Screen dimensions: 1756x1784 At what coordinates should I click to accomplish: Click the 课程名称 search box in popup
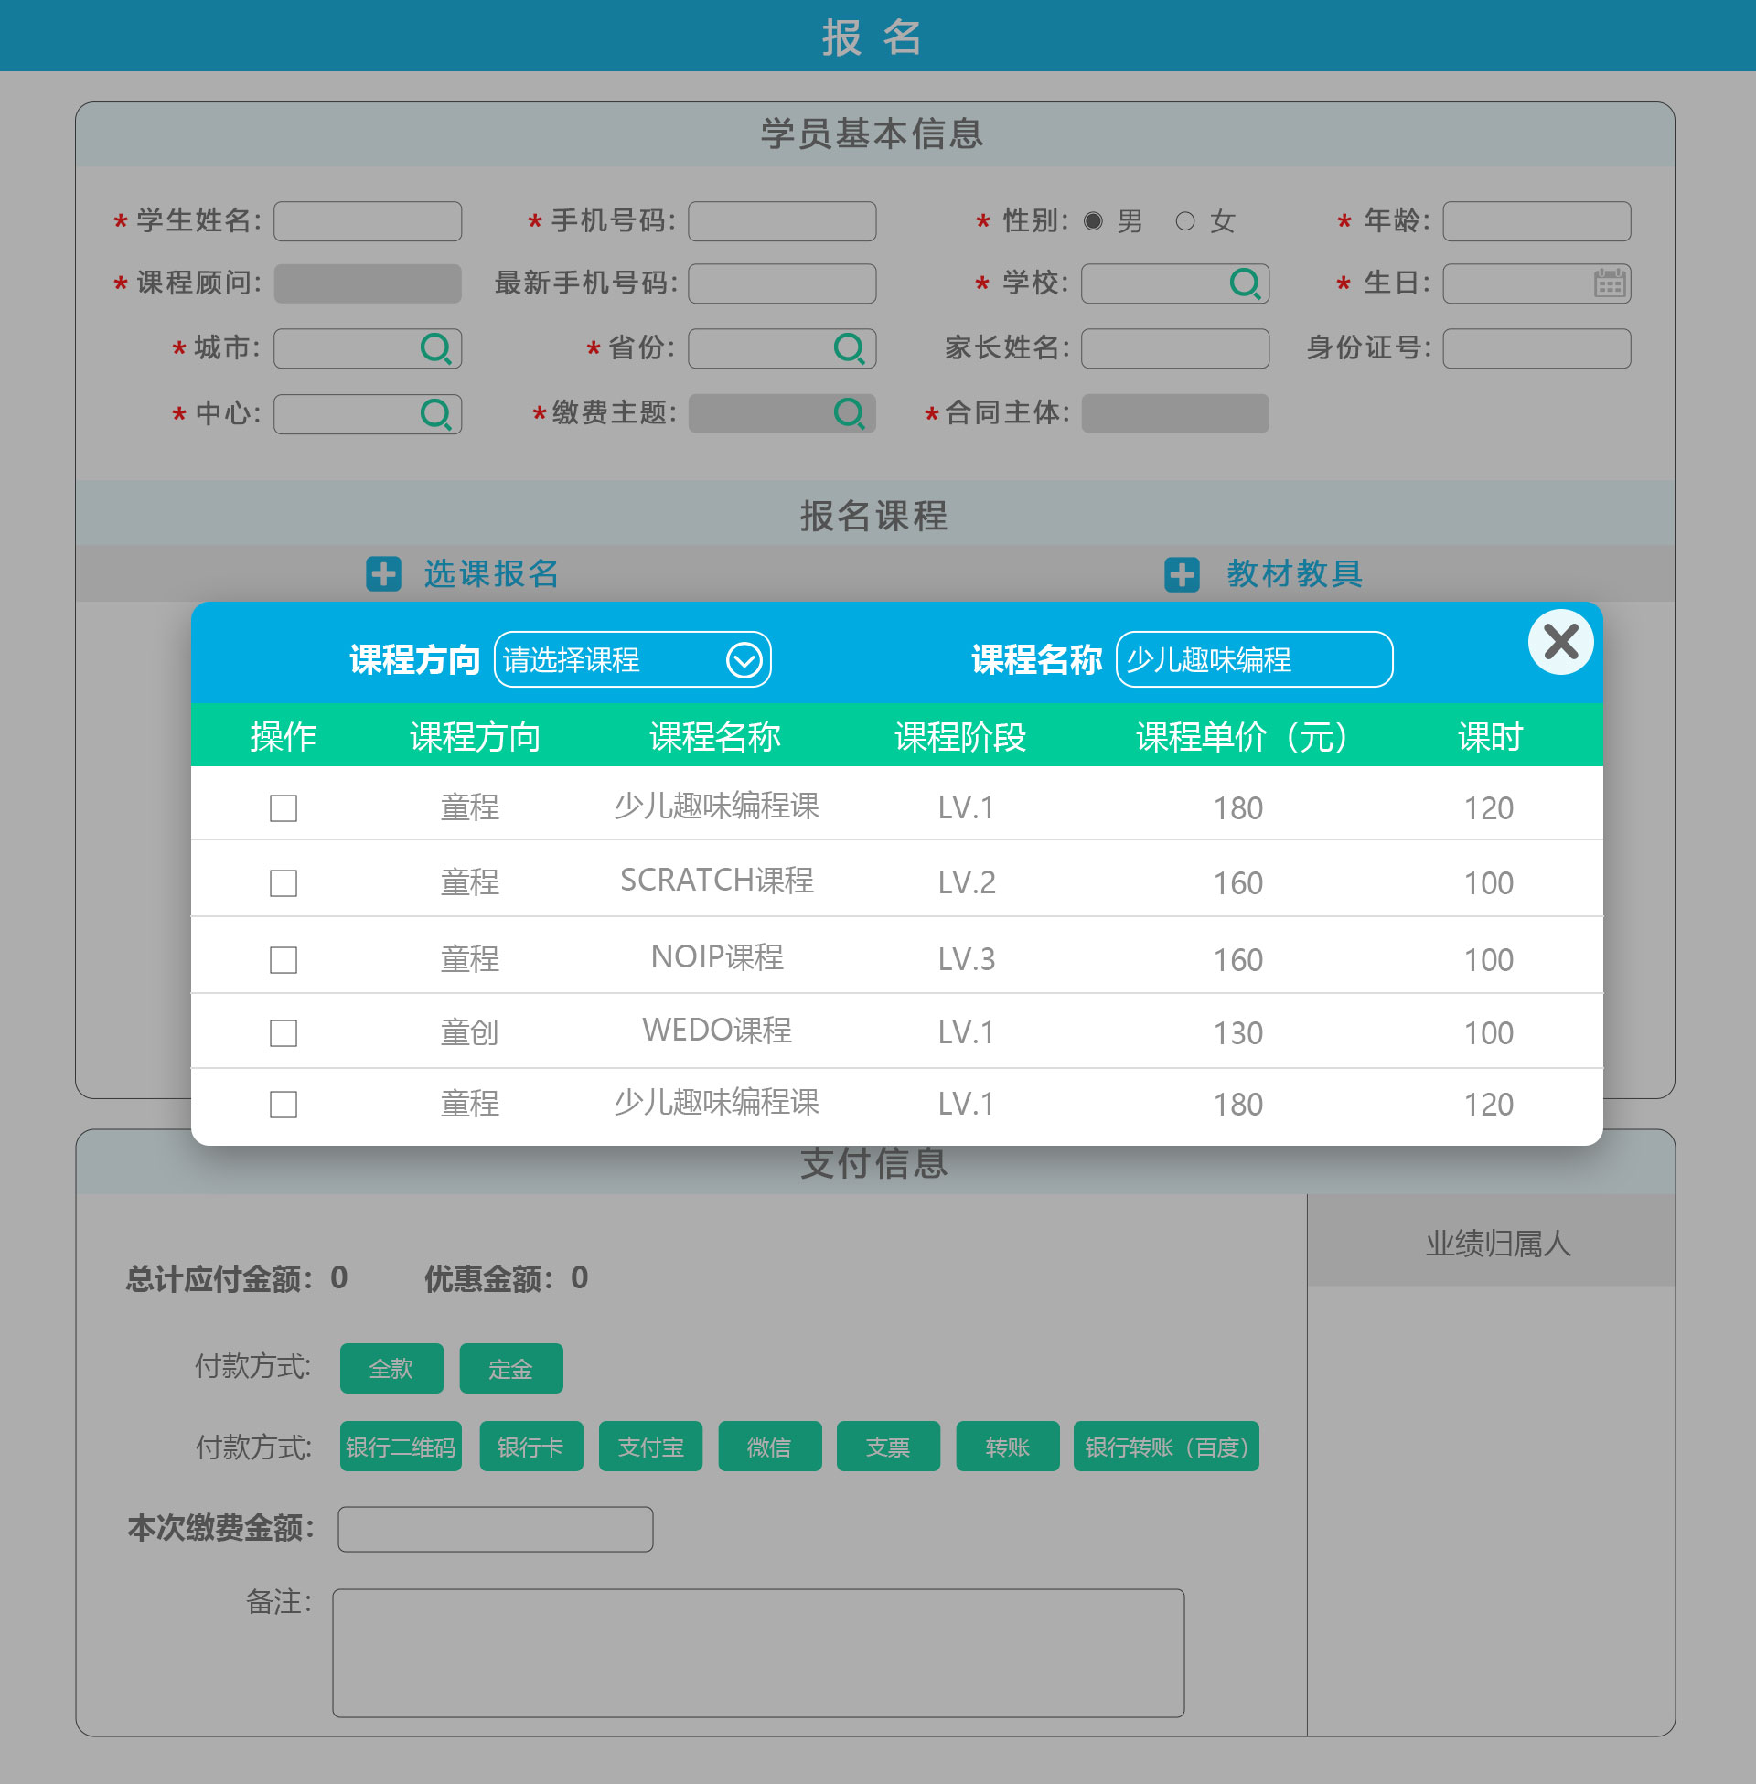(1254, 660)
